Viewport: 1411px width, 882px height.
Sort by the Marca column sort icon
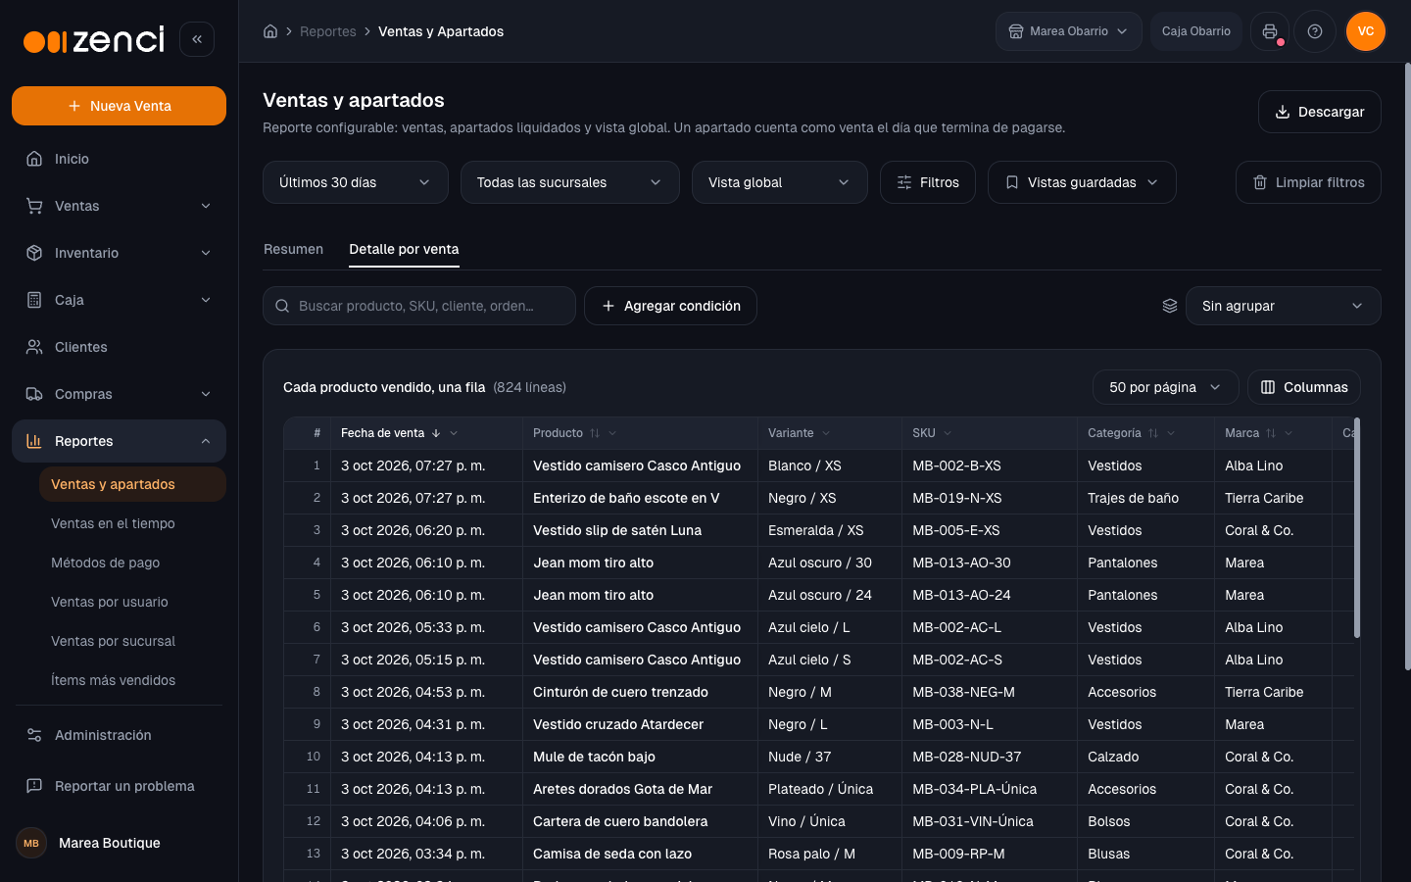click(1271, 433)
